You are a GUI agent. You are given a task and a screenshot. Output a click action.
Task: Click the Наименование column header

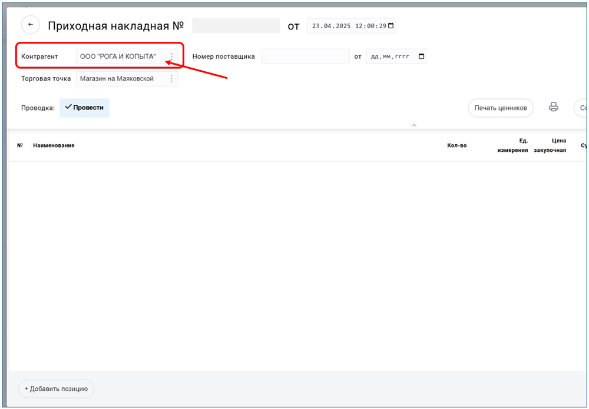click(54, 145)
